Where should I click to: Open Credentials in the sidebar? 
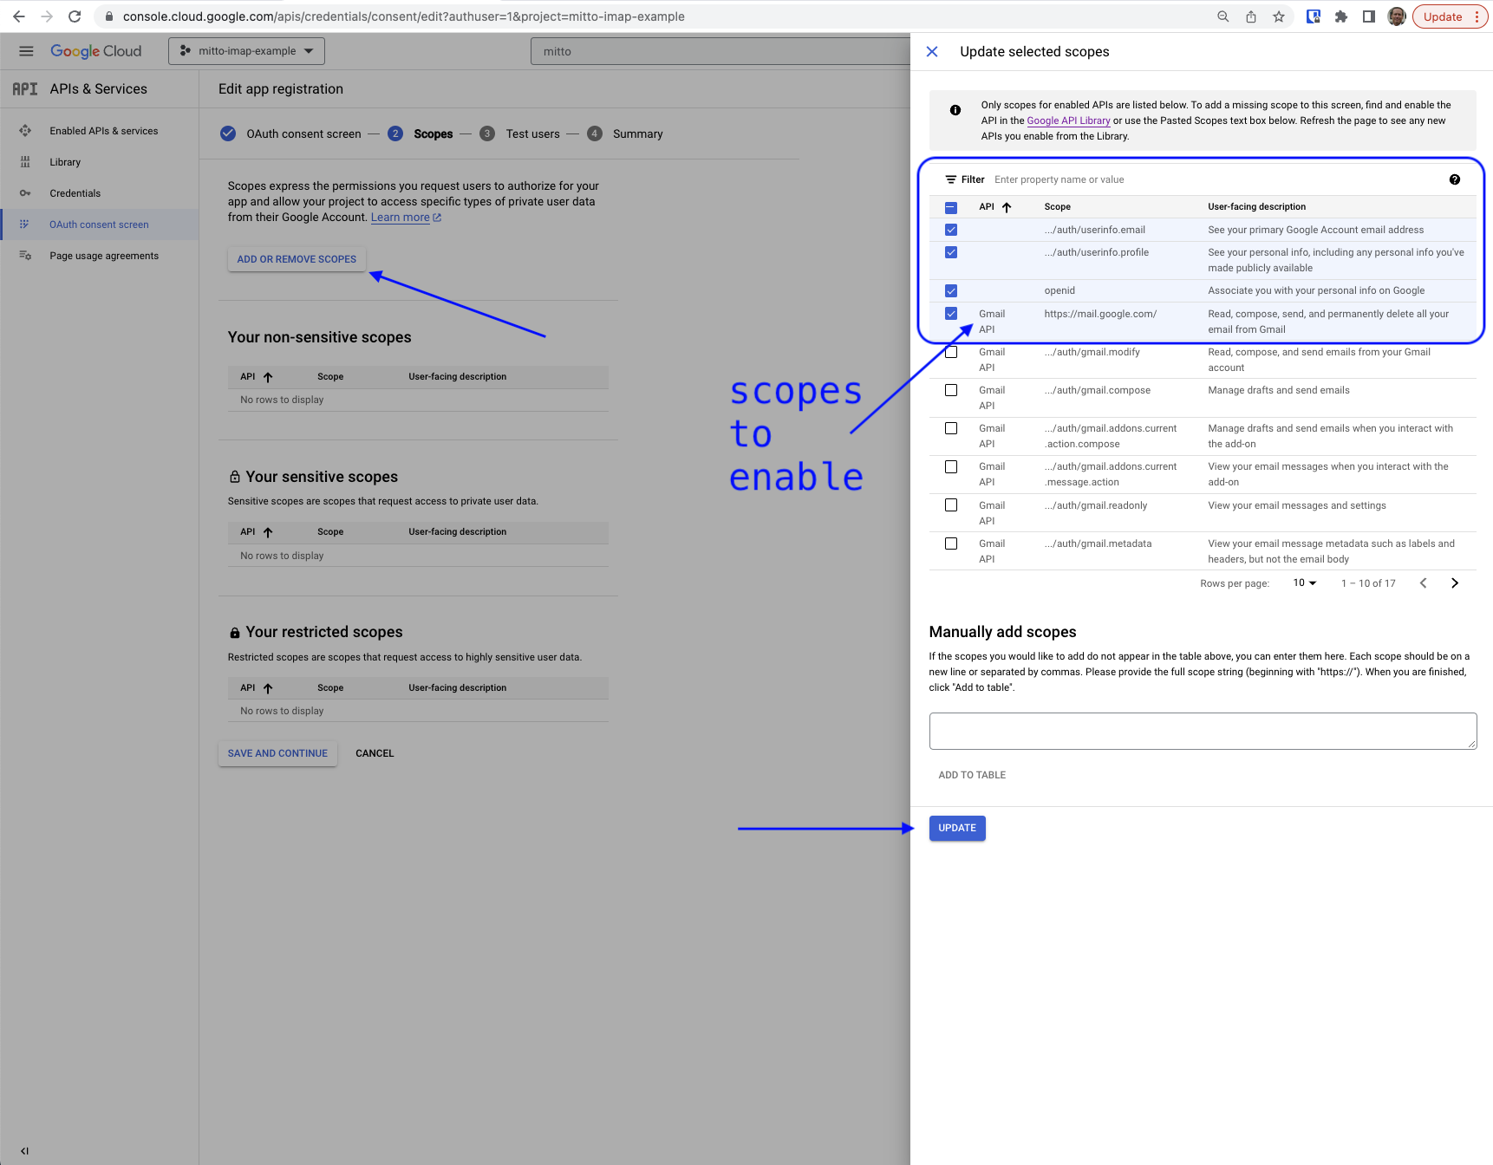tap(100, 193)
